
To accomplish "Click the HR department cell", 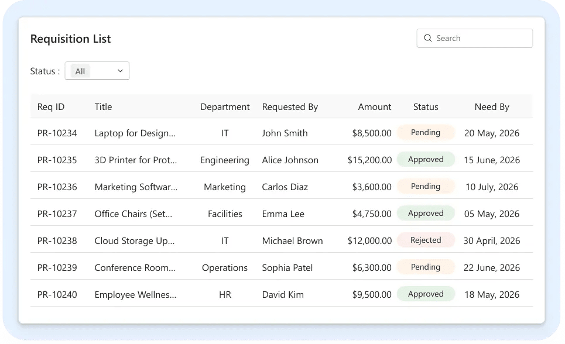I will coord(225,295).
